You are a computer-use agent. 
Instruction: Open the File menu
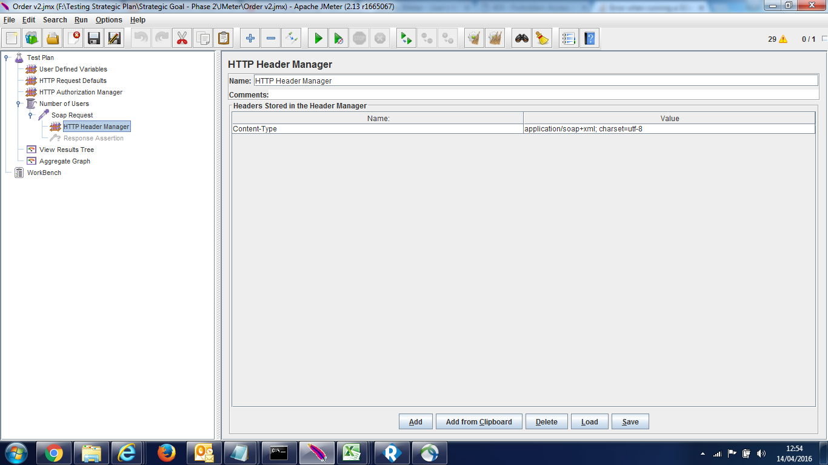[x=9, y=20]
